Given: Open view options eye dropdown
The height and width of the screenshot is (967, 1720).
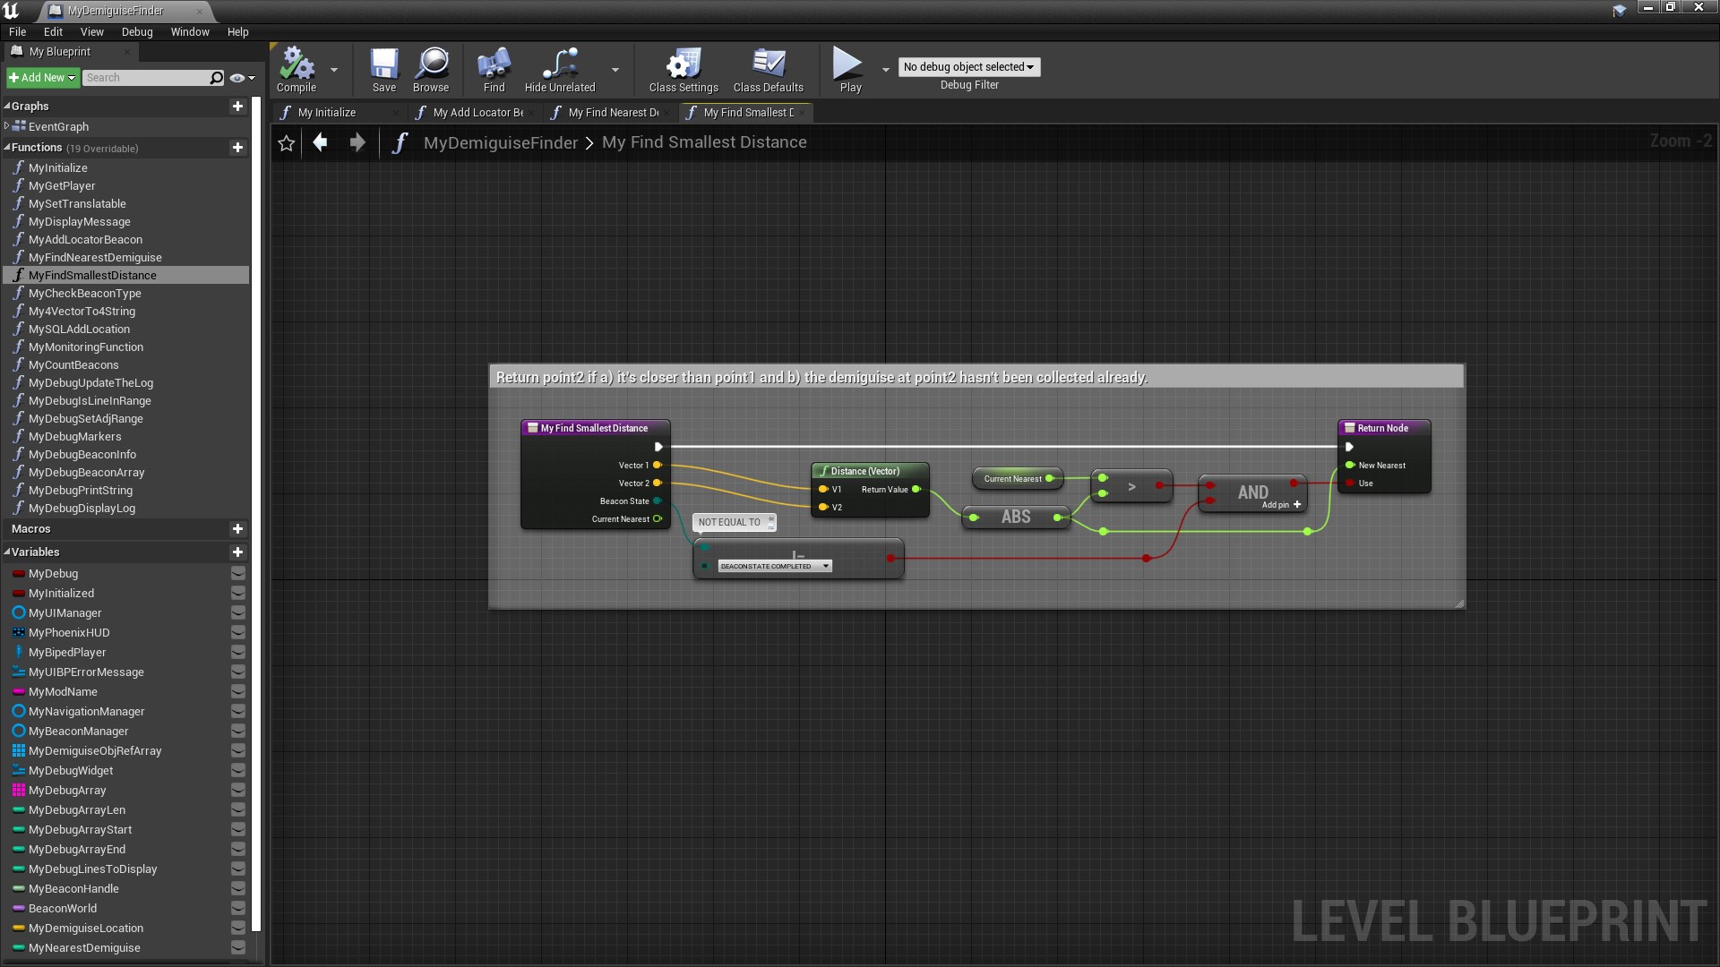Looking at the screenshot, I should point(242,78).
